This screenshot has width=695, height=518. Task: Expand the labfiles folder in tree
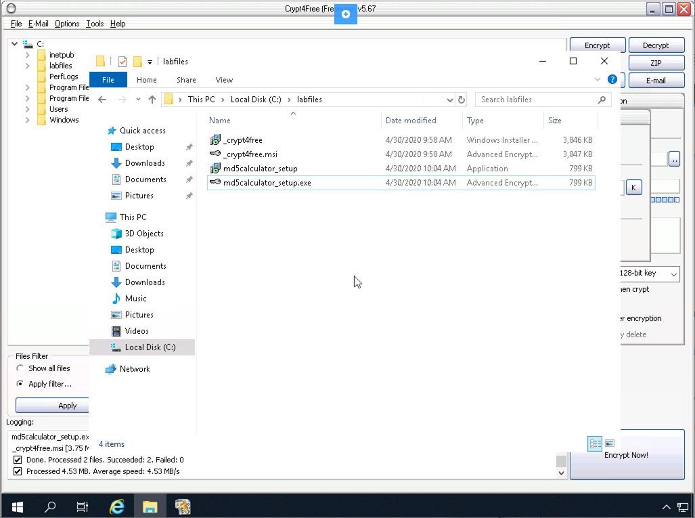tap(27, 66)
